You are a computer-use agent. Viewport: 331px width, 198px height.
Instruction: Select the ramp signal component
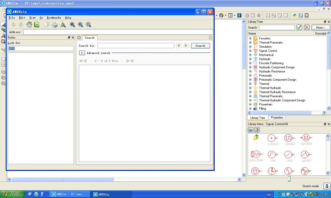pos(289,156)
